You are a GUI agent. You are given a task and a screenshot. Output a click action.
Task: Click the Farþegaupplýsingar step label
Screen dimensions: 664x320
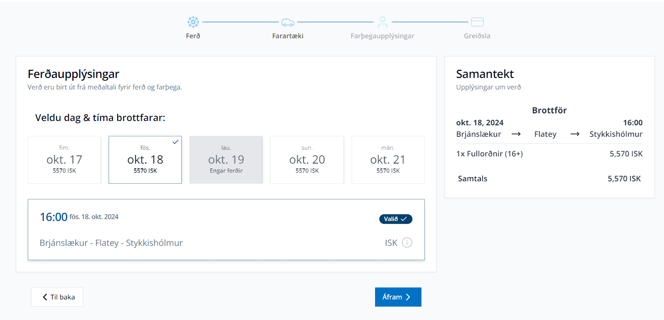[382, 36]
